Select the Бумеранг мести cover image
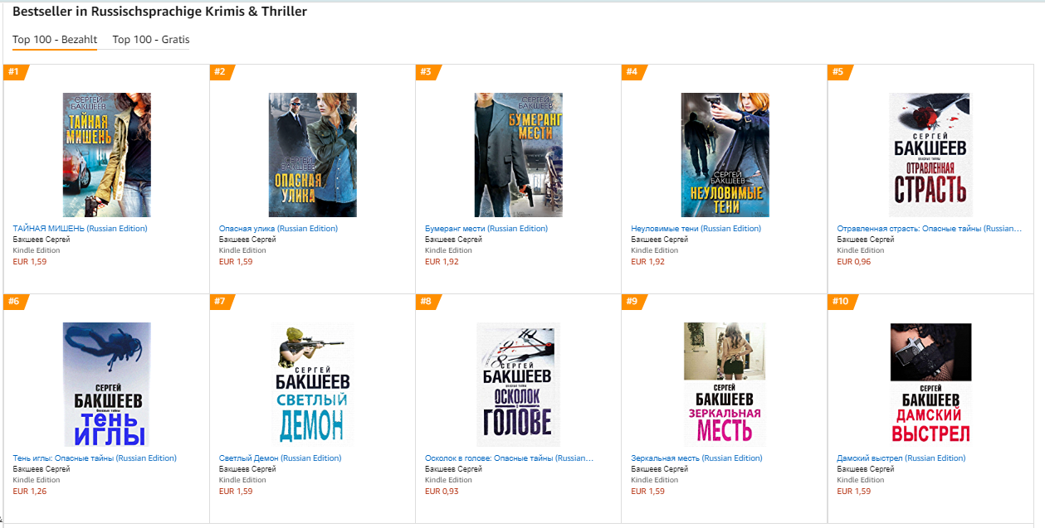Image resolution: width=1045 pixels, height=528 pixels. pyautogui.click(x=519, y=155)
